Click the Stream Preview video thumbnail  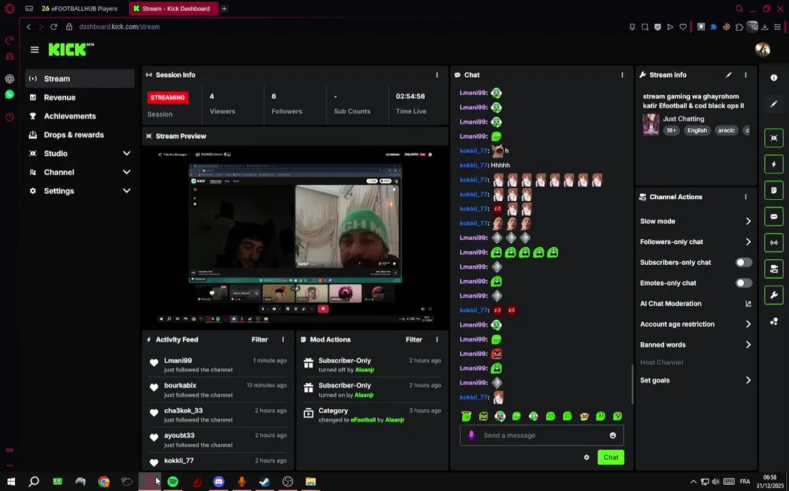click(295, 237)
